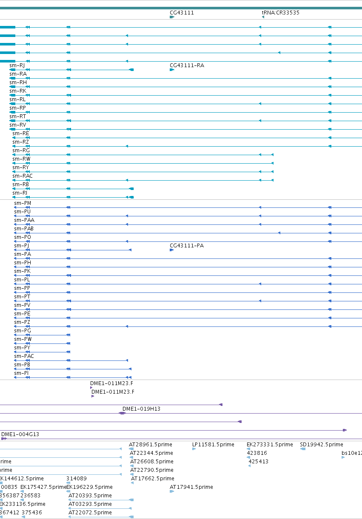
Task: Click the sm-PK protein label
Action: (x=23, y=271)
